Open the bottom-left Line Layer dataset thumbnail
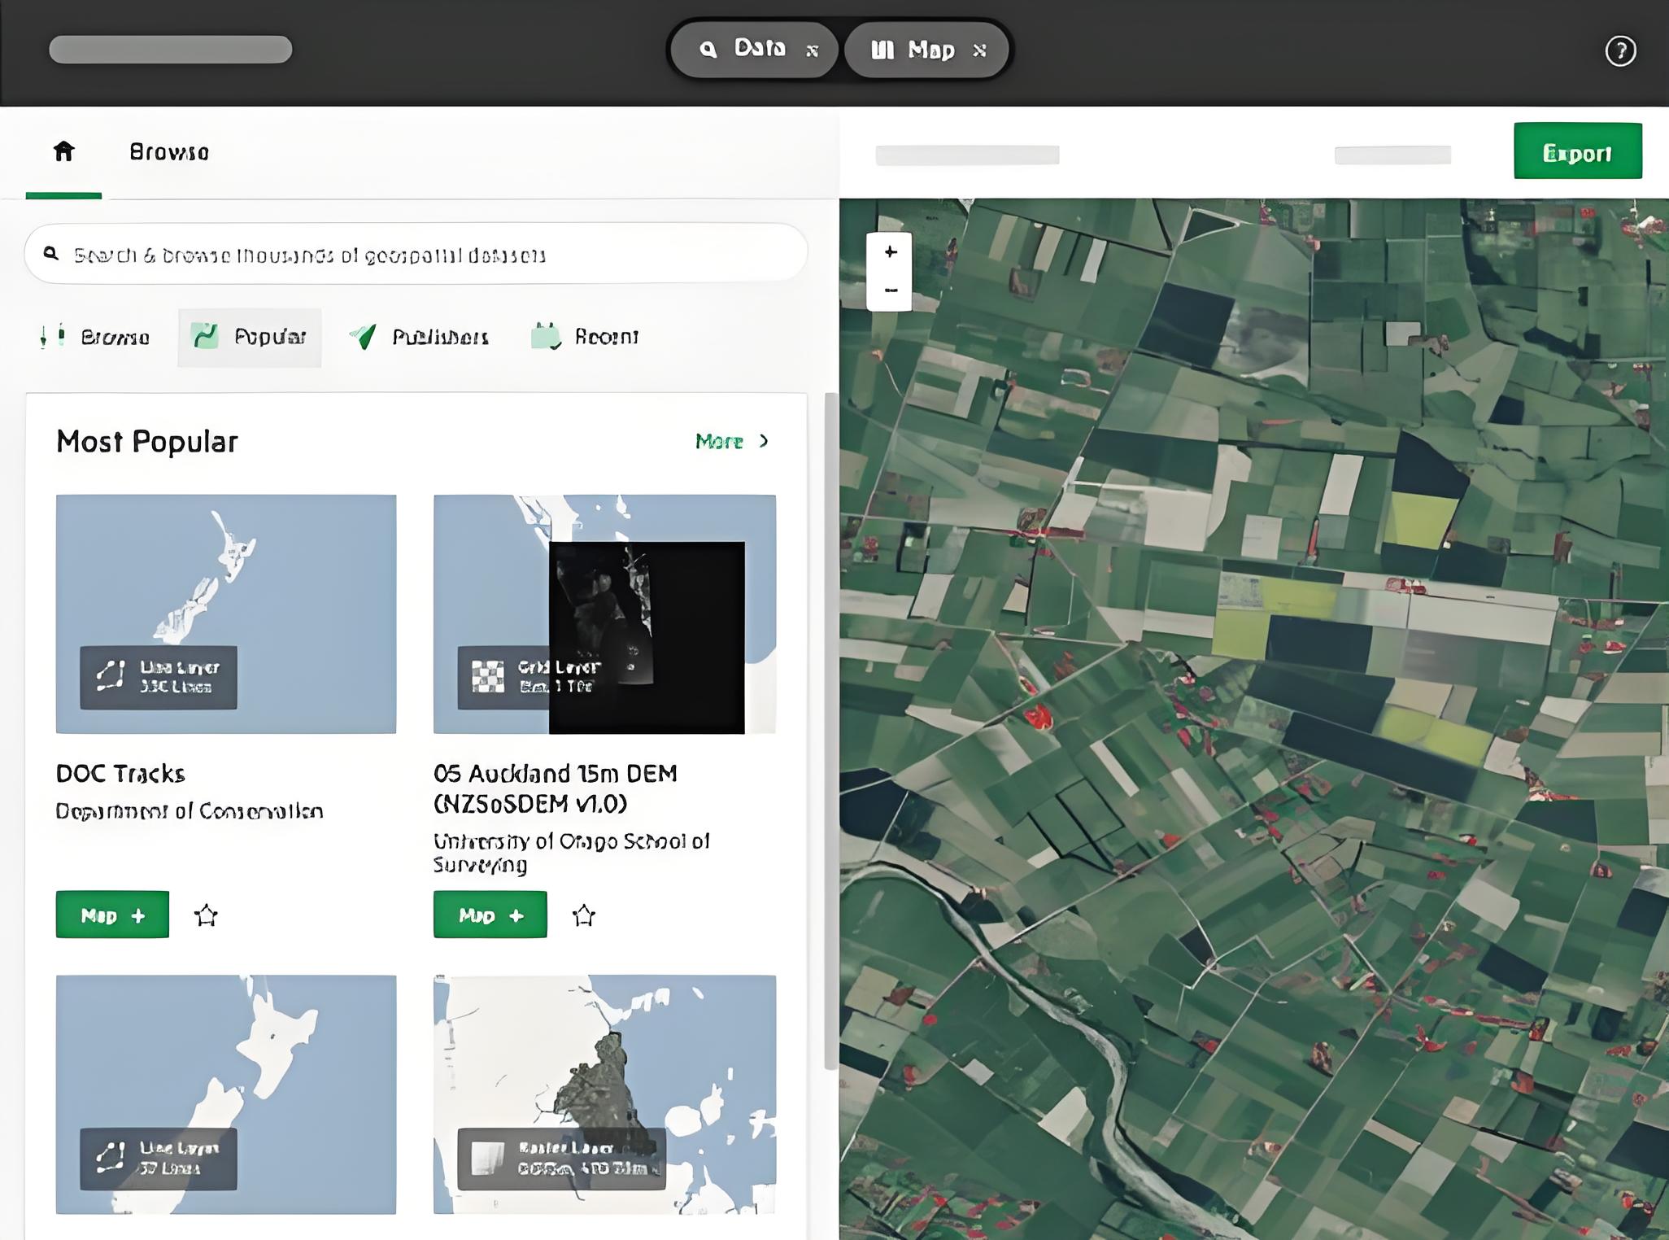The width and height of the screenshot is (1669, 1240). tap(226, 1094)
